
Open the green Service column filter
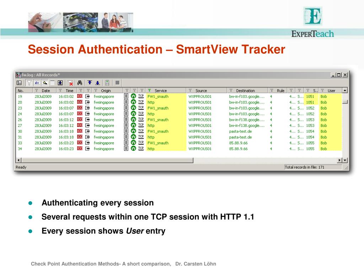click(x=149, y=90)
